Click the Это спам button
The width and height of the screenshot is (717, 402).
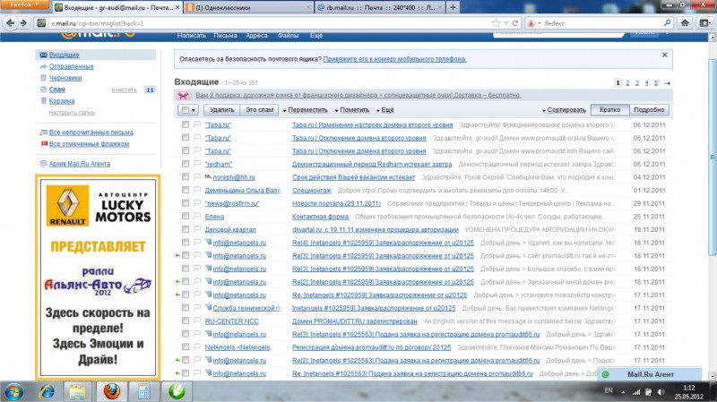click(x=259, y=110)
